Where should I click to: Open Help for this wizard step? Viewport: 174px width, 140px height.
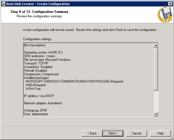160,133
